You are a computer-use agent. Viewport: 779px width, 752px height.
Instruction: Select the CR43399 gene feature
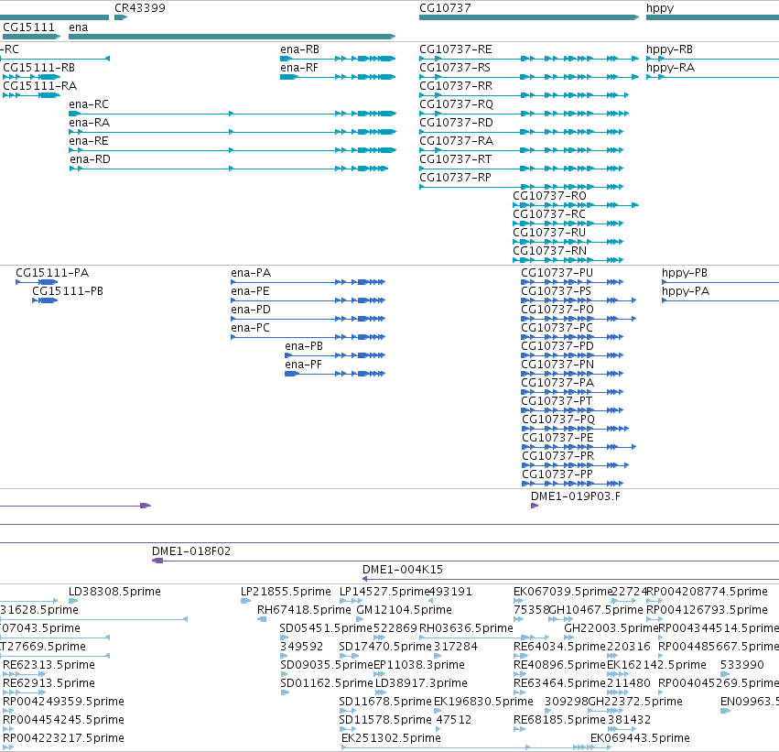(121, 17)
